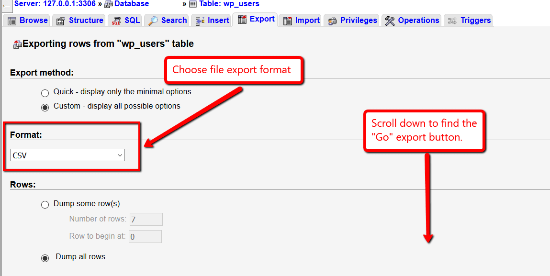The image size is (550, 276).
Task: Click the Search magnifier icon
Action: [153, 21]
